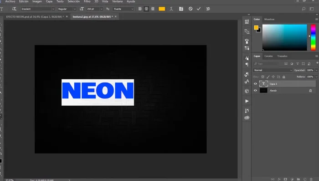The image size is (319, 181).
Task: Hide the Fondo layer
Action: click(255, 91)
